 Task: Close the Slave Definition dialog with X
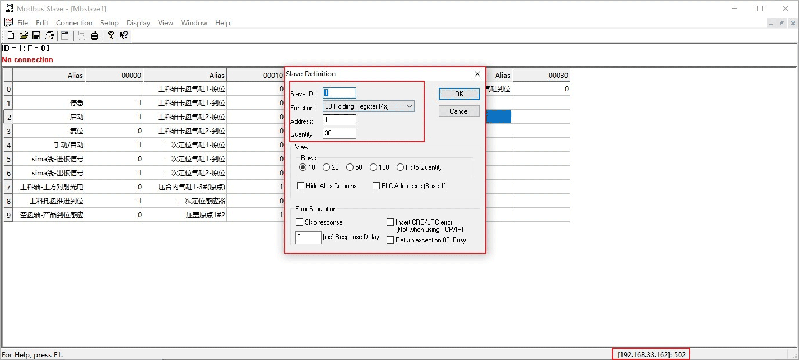click(477, 74)
